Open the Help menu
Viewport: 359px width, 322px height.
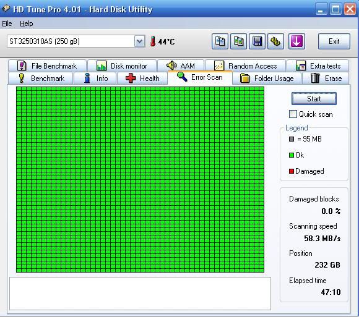coord(27,23)
